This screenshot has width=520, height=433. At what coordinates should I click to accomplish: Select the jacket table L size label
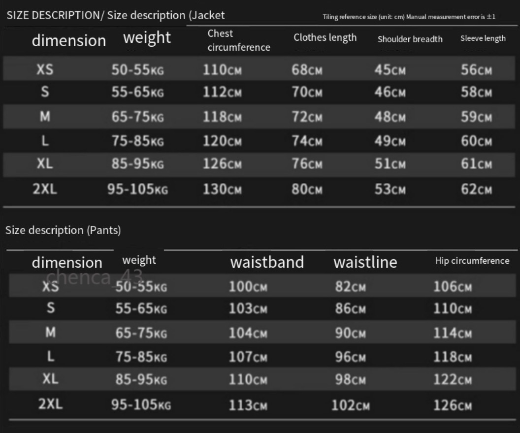point(45,141)
